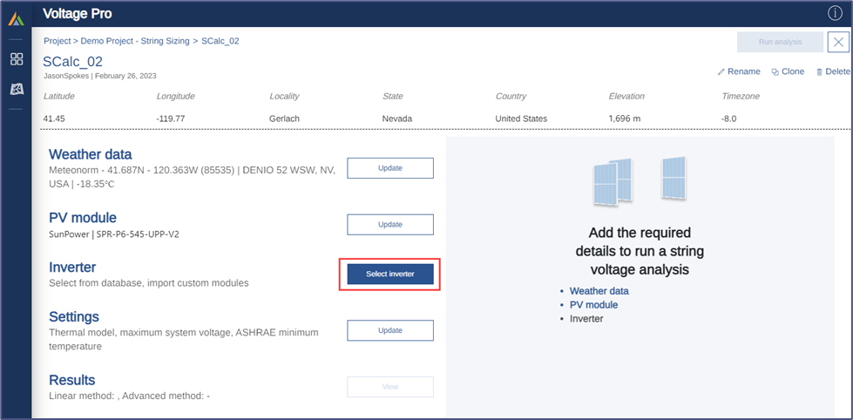Click the Rename pencil icon
This screenshot has width=853, height=420.
coord(721,71)
